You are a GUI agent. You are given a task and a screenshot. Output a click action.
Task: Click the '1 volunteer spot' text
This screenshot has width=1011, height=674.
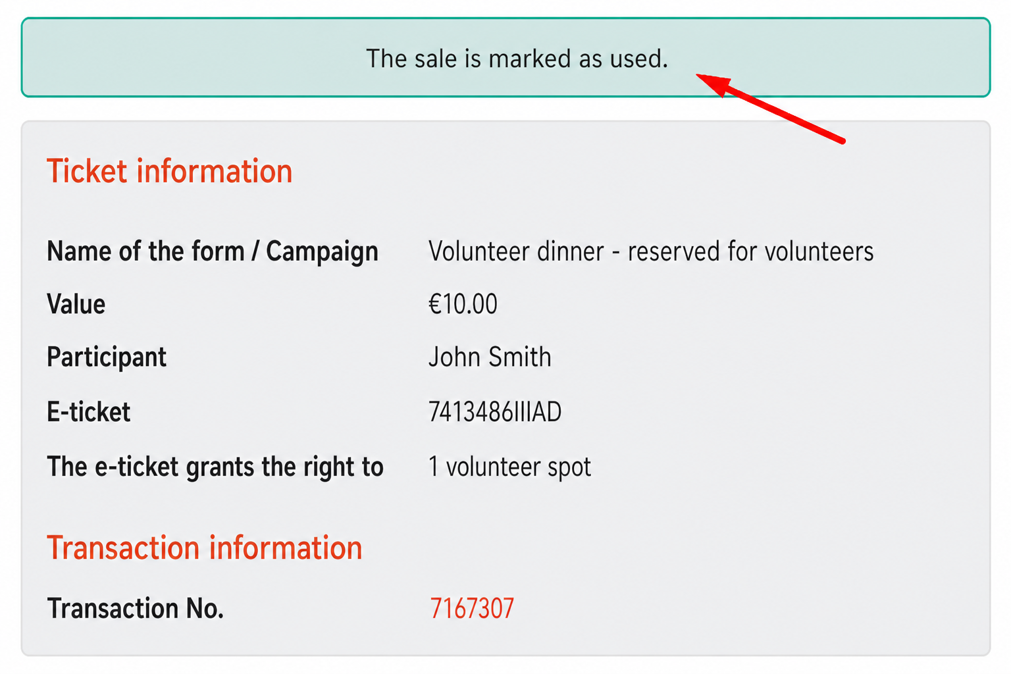click(509, 467)
